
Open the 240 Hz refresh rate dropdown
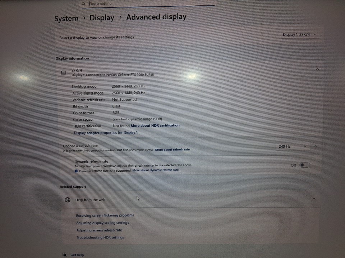point(292,147)
